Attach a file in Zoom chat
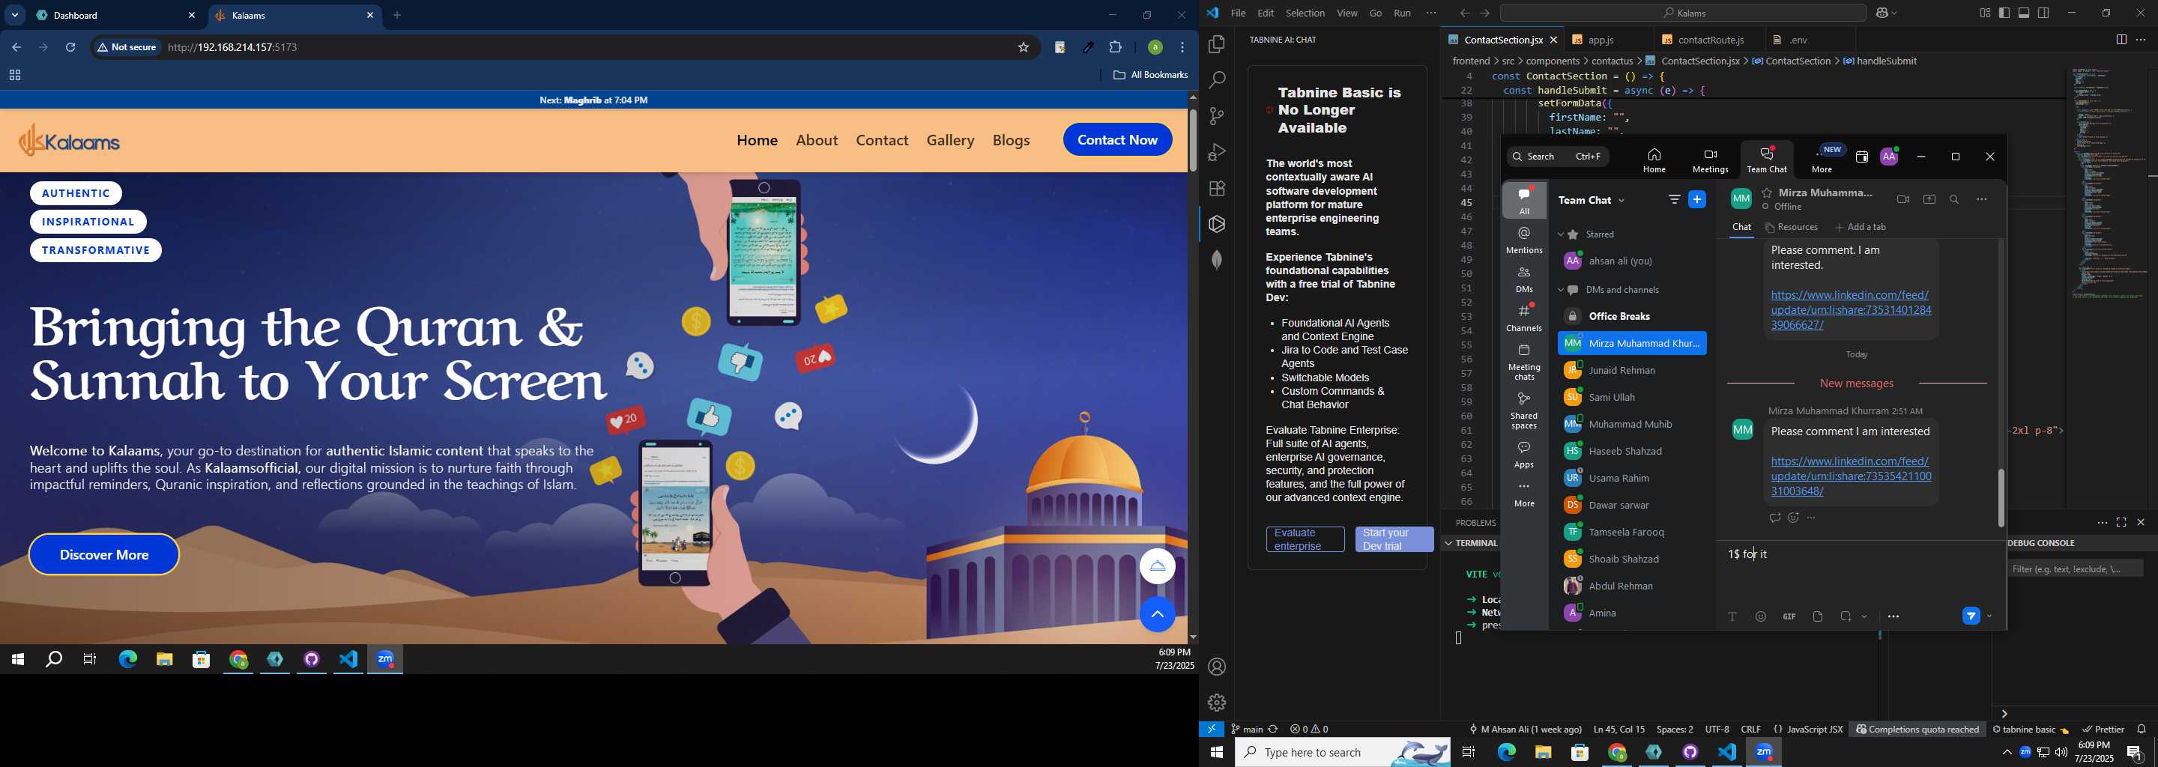2158x767 pixels. click(x=1817, y=617)
